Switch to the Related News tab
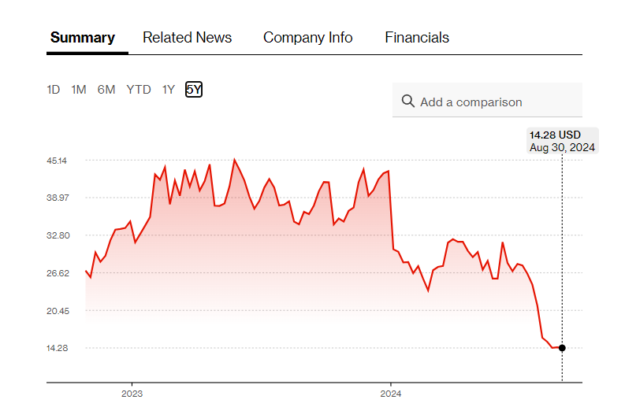The image size is (625, 407). [187, 38]
